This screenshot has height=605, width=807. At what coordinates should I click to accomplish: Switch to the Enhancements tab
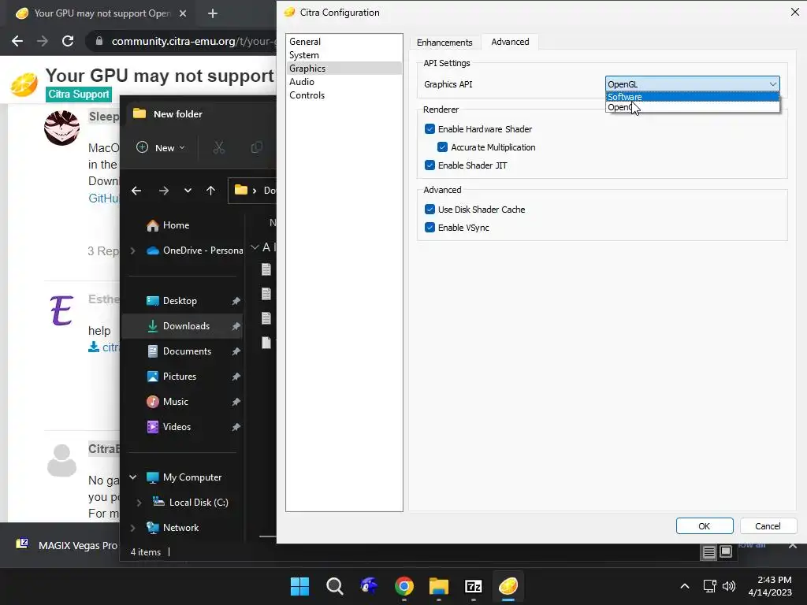[x=444, y=43]
